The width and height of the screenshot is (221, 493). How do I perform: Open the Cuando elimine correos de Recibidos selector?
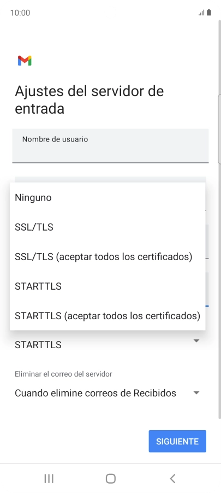click(x=107, y=393)
